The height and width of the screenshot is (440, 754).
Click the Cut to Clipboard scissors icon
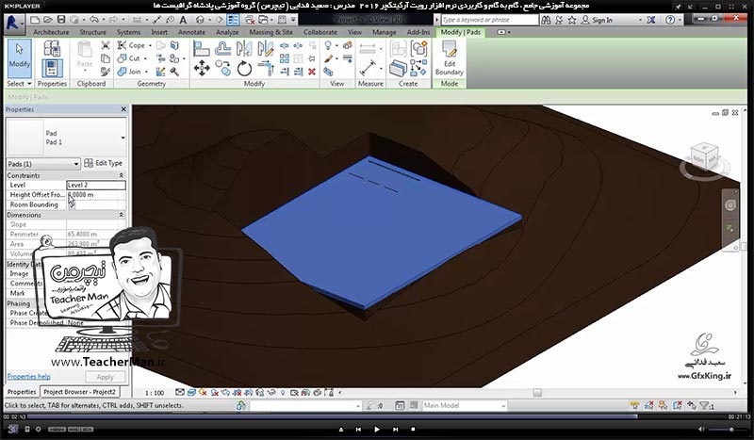pos(106,45)
